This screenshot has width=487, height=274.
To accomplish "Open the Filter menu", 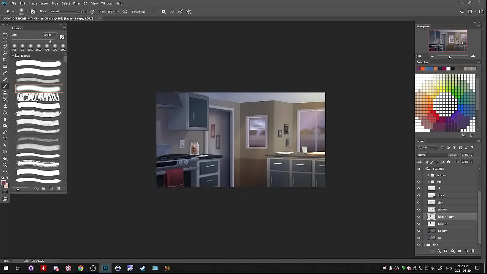I will pos(76,3).
